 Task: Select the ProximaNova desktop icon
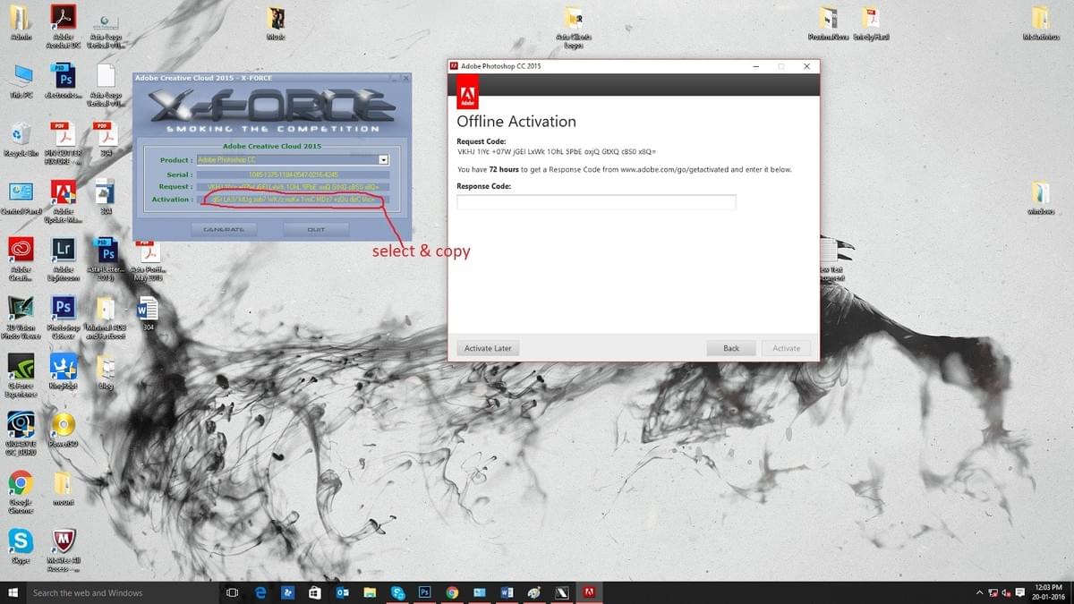(828, 22)
